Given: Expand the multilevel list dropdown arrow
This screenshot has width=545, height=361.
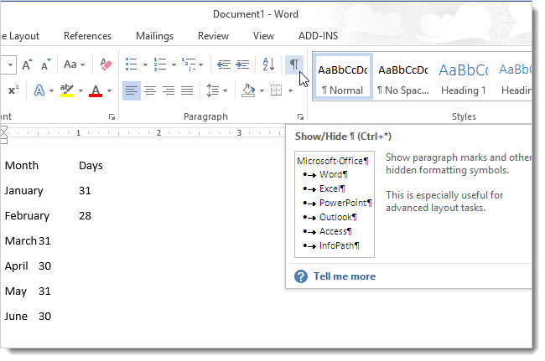Looking at the screenshot, I should coord(201,64).
